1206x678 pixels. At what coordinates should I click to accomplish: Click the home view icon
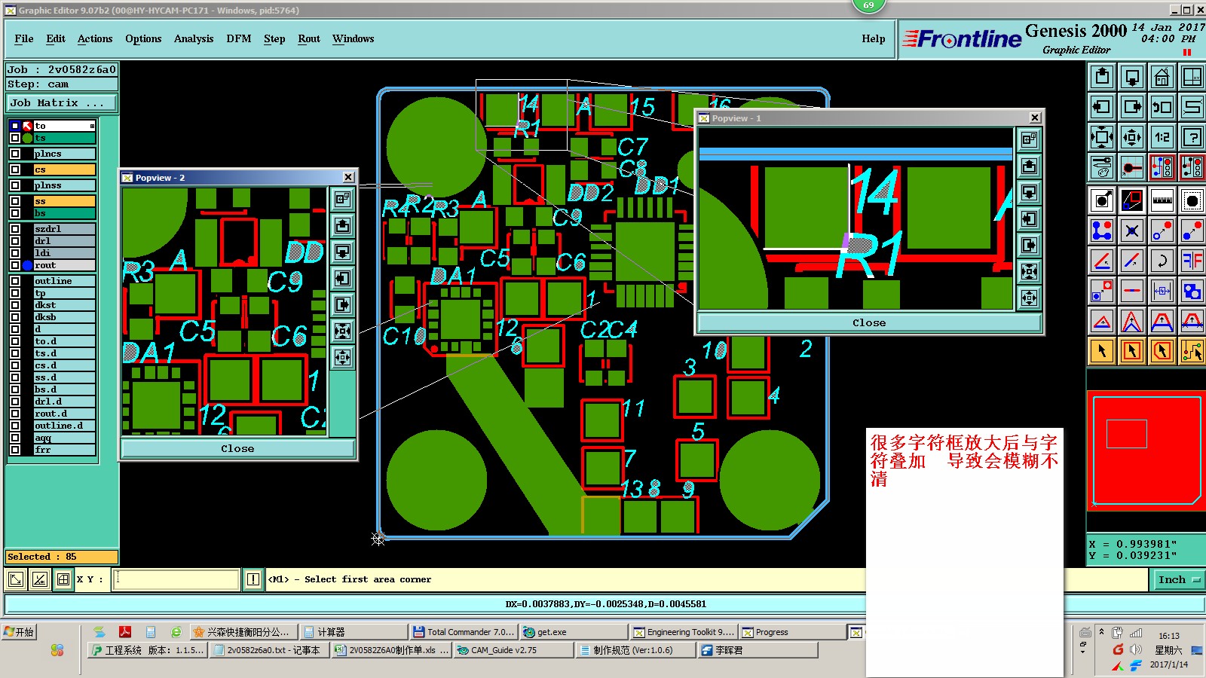click(x=1162, y=76)
